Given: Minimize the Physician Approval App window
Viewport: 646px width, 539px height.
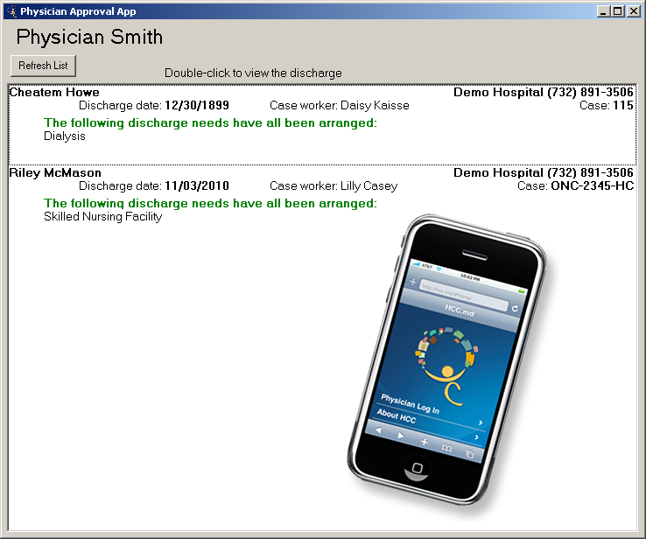Looking at the screenshot, I should 604,11.
